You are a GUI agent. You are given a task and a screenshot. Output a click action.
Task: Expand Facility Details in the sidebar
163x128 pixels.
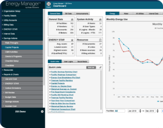point(22,16)
